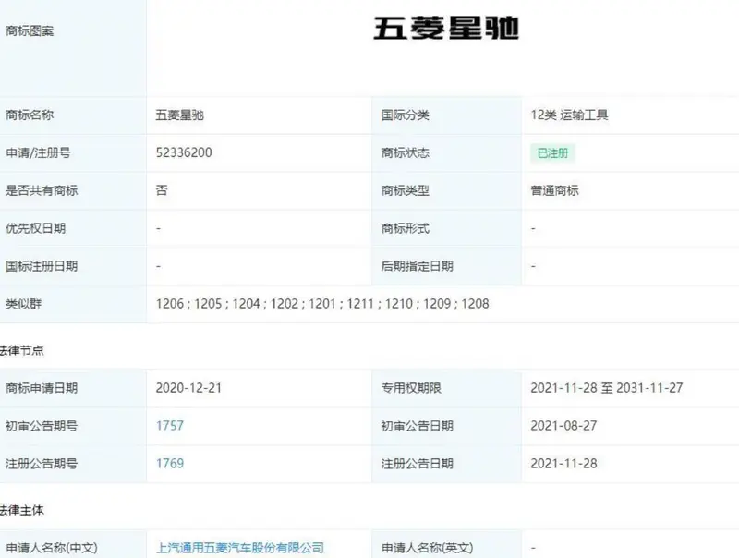The image size is (739, 558).
Task: Click the 商标图案 row label
Action: point(30,30)
